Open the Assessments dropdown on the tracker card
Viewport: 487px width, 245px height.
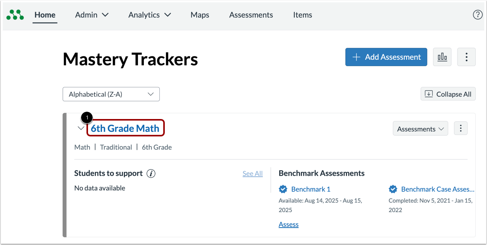click(420, 128)
